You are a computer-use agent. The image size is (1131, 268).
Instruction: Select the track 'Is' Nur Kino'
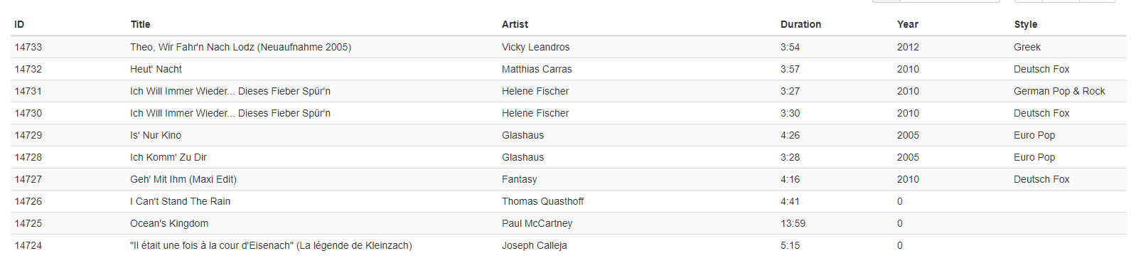(x=156, y=135)
